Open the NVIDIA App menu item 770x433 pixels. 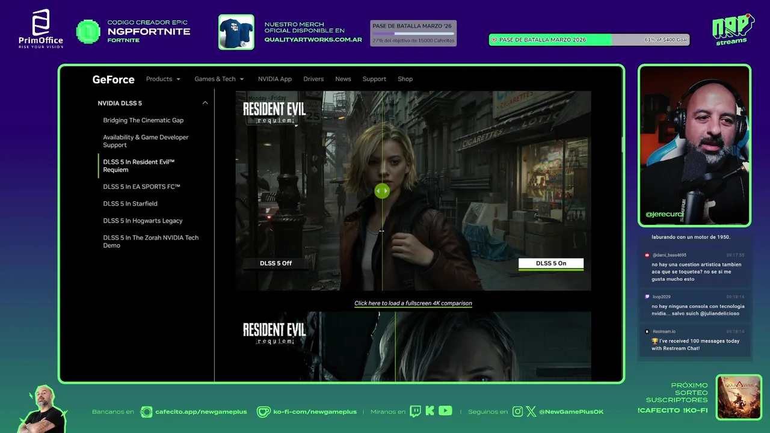point(275,79)
